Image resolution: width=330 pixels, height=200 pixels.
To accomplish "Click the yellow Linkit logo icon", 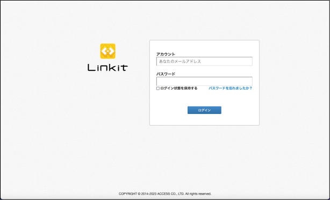I will coord(107,51).
